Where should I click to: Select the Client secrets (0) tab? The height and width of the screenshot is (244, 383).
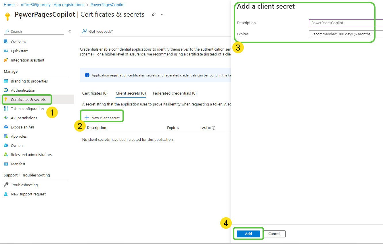click(x=131, y=93)
